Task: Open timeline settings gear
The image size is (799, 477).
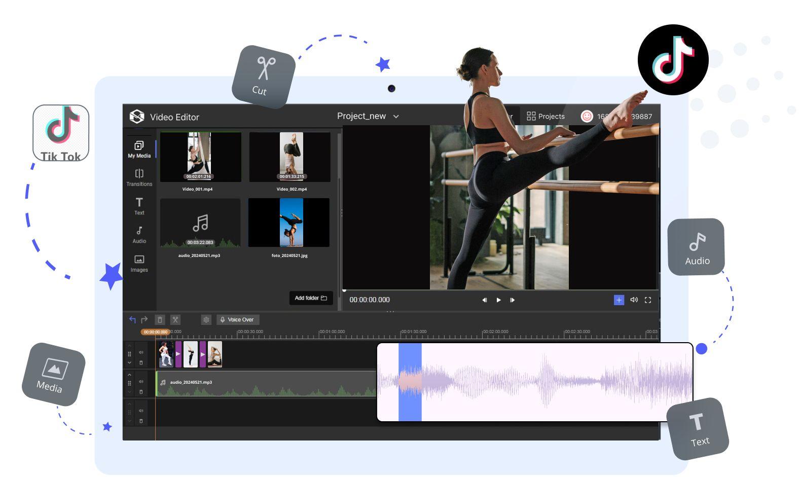Action: (206, 319)
